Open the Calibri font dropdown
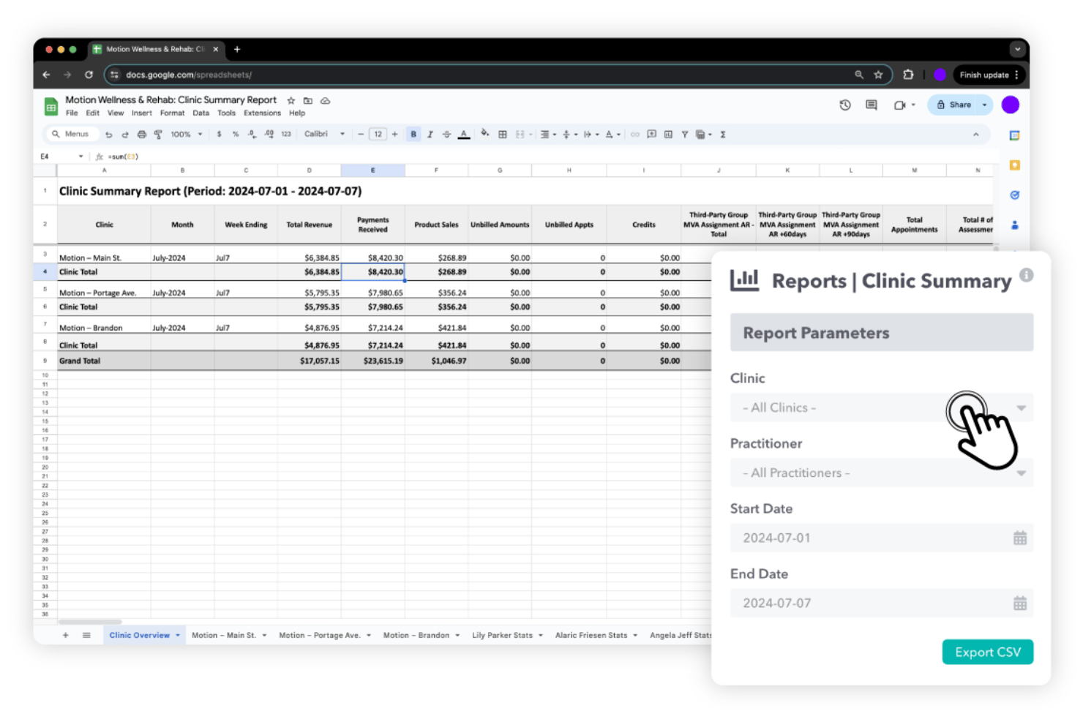 point(324,135)
